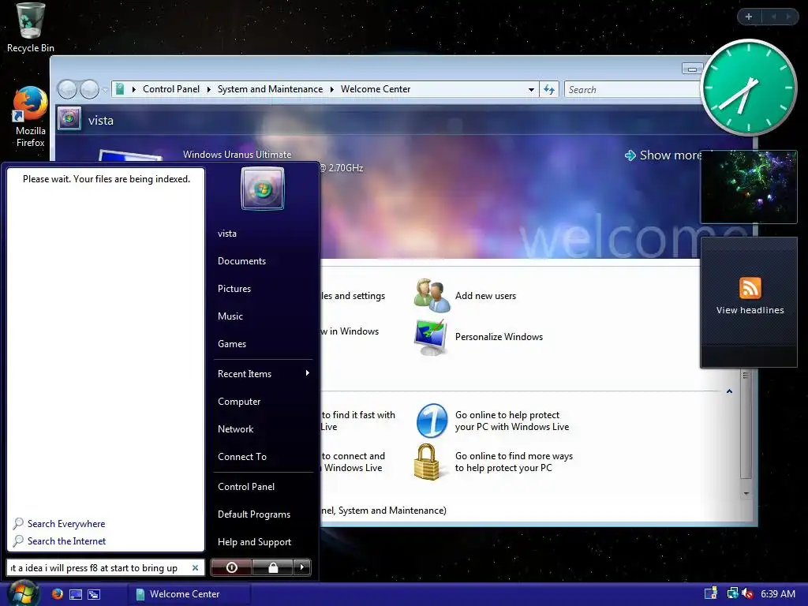Click the Welcome Center search field

click(x=632, y=90)
